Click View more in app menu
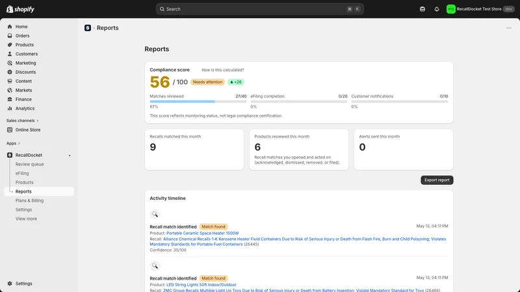Viewport: 520px width, 292px height. (x=26, y=219)
